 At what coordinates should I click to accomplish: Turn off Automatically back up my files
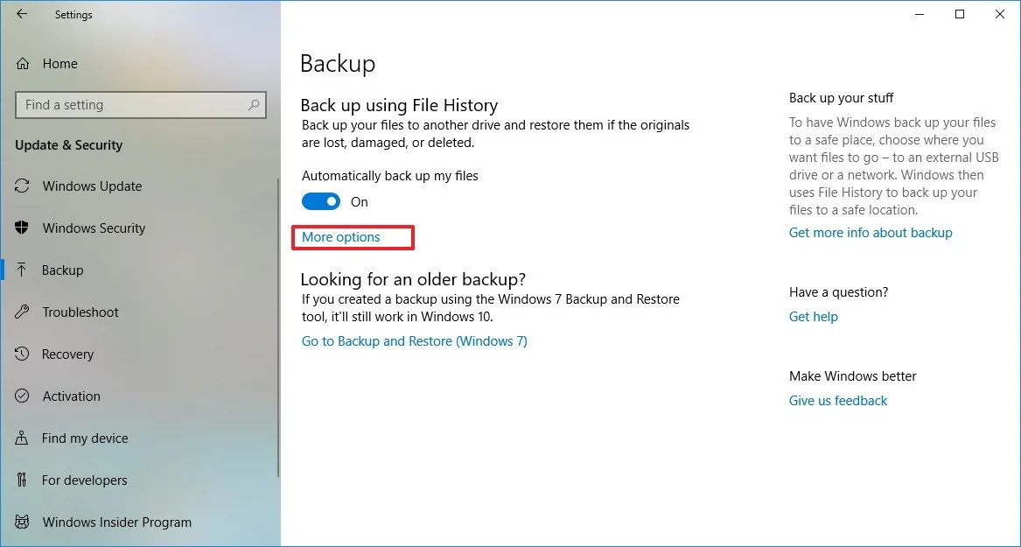pyautogui.click(x=321, y=202)
